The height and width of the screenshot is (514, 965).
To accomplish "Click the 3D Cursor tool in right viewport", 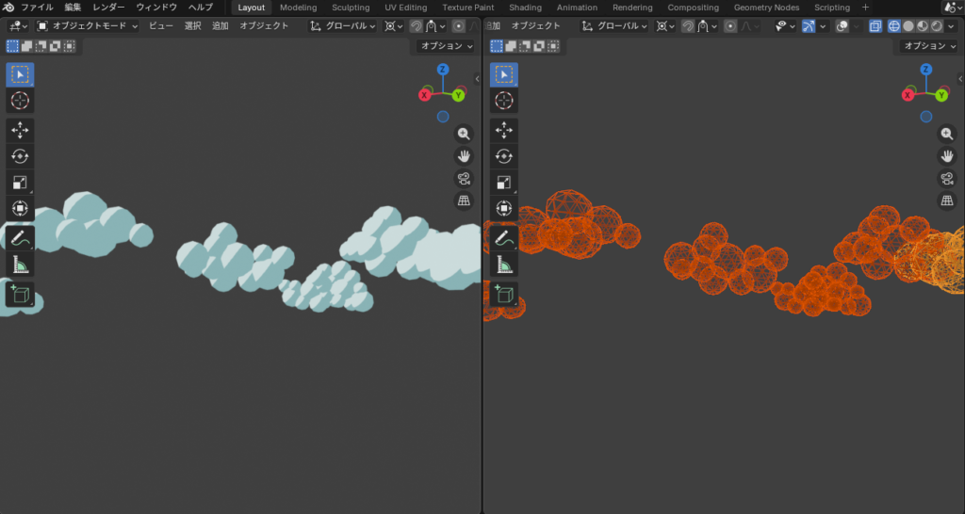I will click(504, 100).
